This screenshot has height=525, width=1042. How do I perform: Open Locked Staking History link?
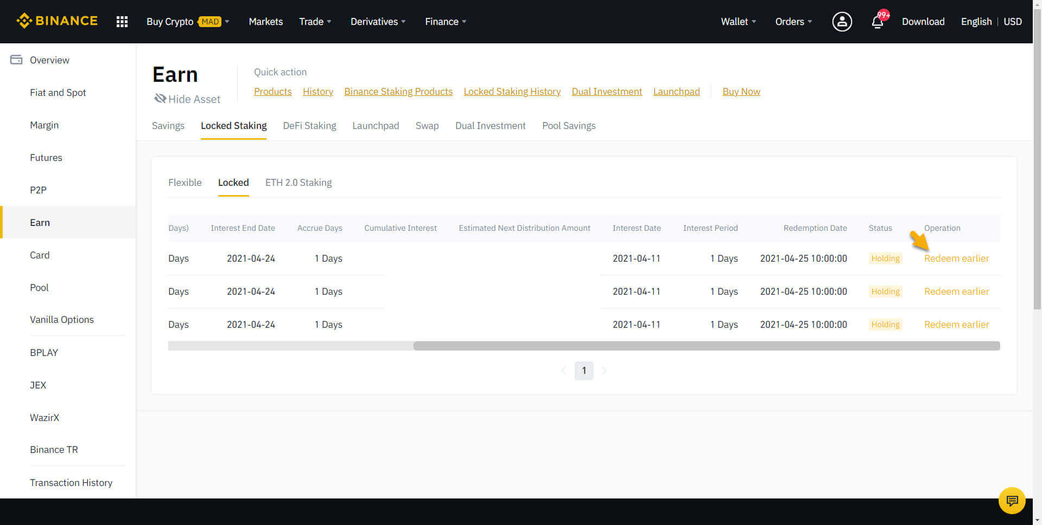[512, 92]
